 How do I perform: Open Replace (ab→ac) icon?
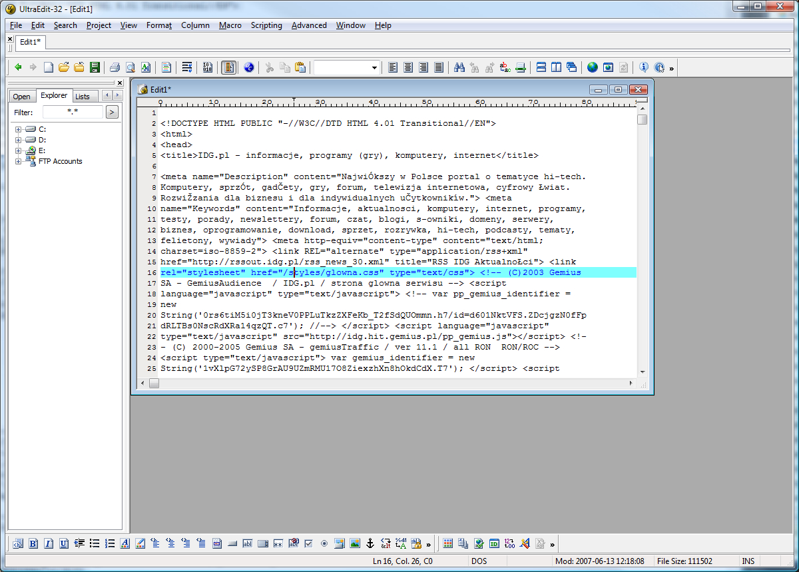505,67
